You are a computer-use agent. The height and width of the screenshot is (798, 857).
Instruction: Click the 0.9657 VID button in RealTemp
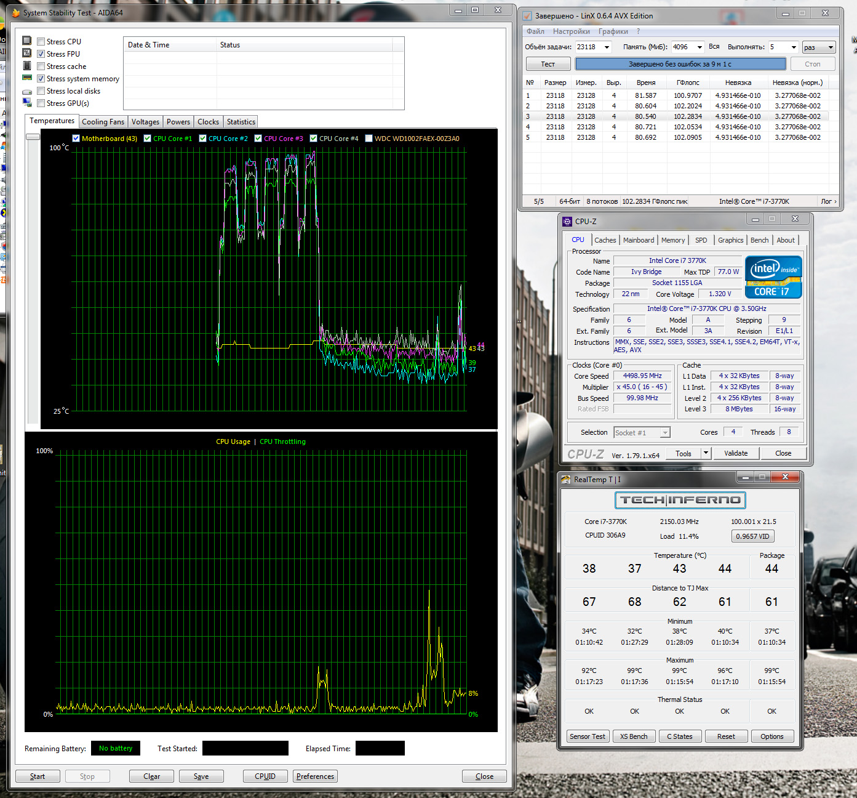click(752, 536)
